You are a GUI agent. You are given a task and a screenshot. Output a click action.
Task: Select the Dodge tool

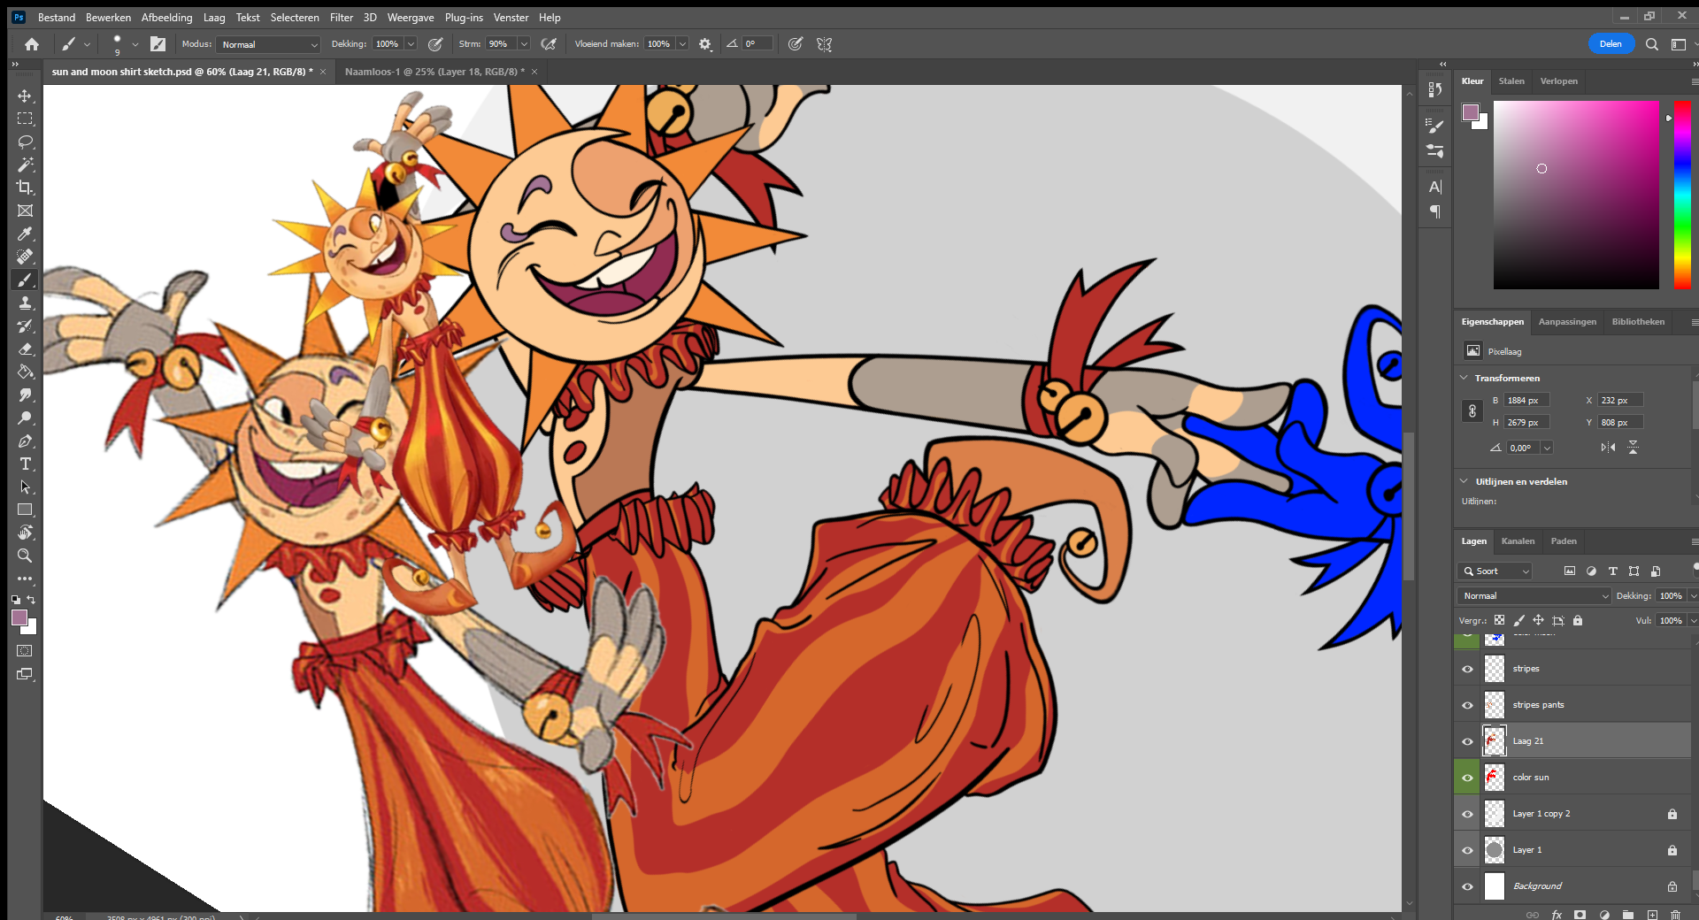(25, 418)
